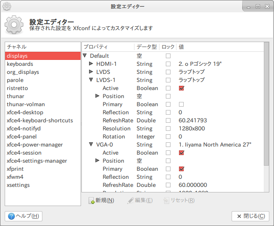The width and height of the screenshot is (274, 226).
Task: Collapse the VGA-0 node
Action: [x=91, y=144]
